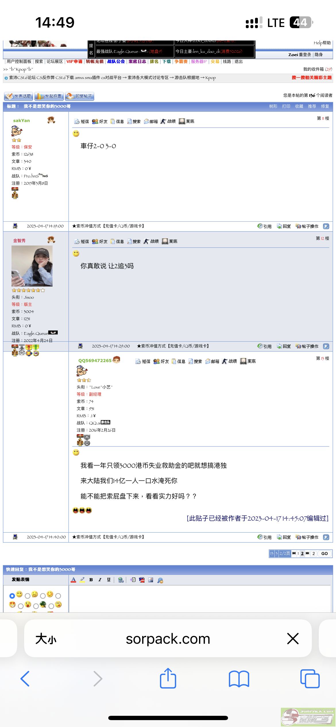Click the last page arrow in pagination
Screen dimensions: 336x727
(307, 553)
